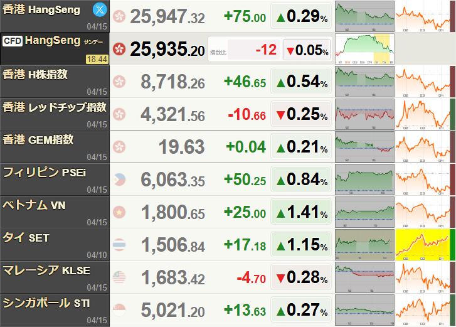Screen dimensions: 456x327
Task: Click the KLSE orange long-term chart
Action: pyautogui.click(x=423, y=277)
